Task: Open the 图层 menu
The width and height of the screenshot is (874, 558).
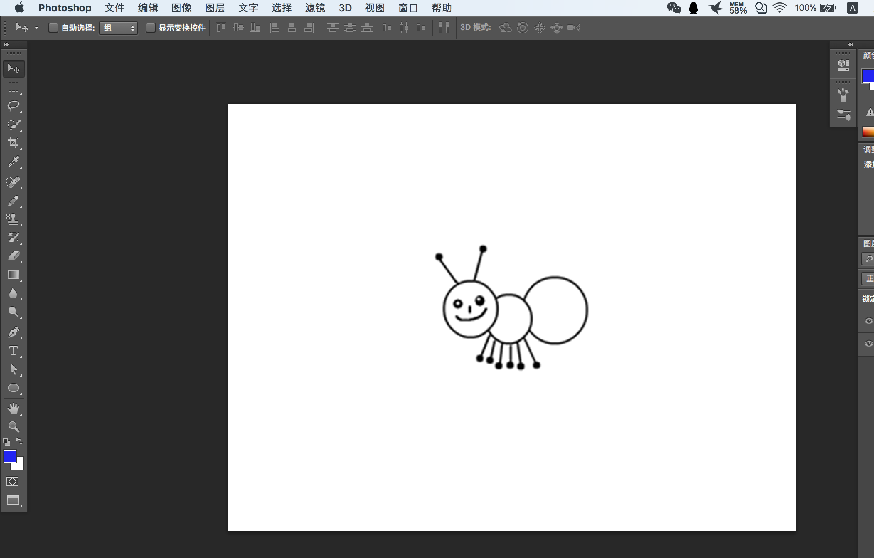Action: (x=215, y=8)
